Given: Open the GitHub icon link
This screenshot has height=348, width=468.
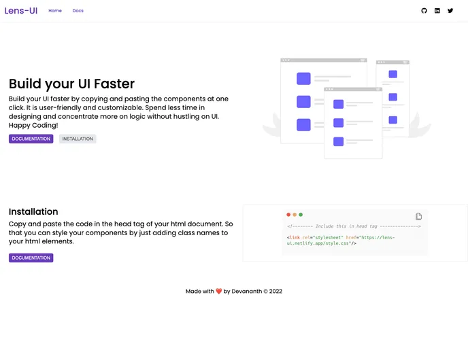Looking at the screenshot, I should click(x=424, y=11).
